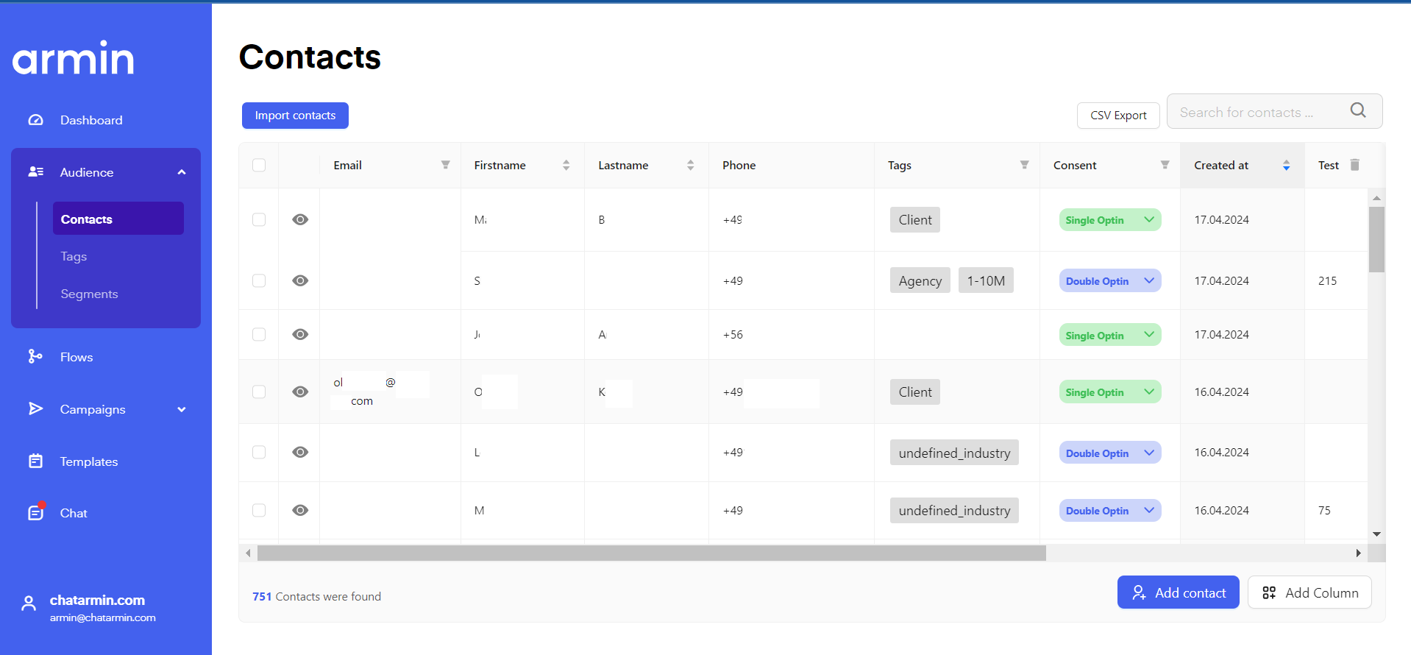Sort contacts by Created at arrows
The height and width of the screenshot is (655, 1411).
click(x=1286, y=165)
